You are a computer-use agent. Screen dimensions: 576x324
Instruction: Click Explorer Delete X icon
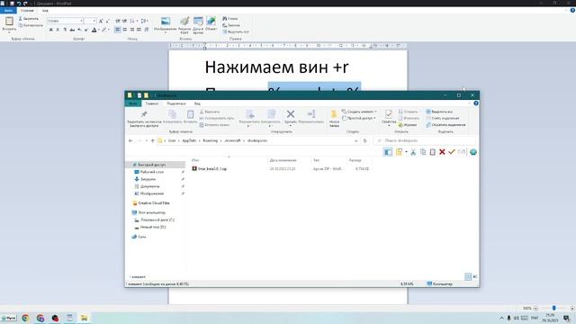(x=291, y=114)
